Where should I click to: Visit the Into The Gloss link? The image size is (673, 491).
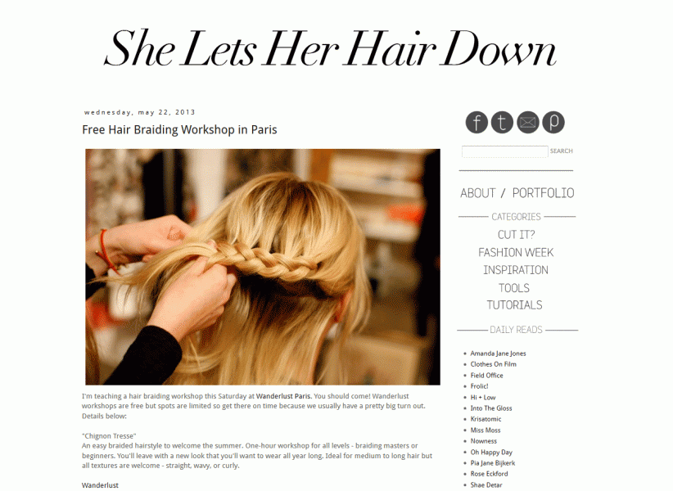(491, 408)
